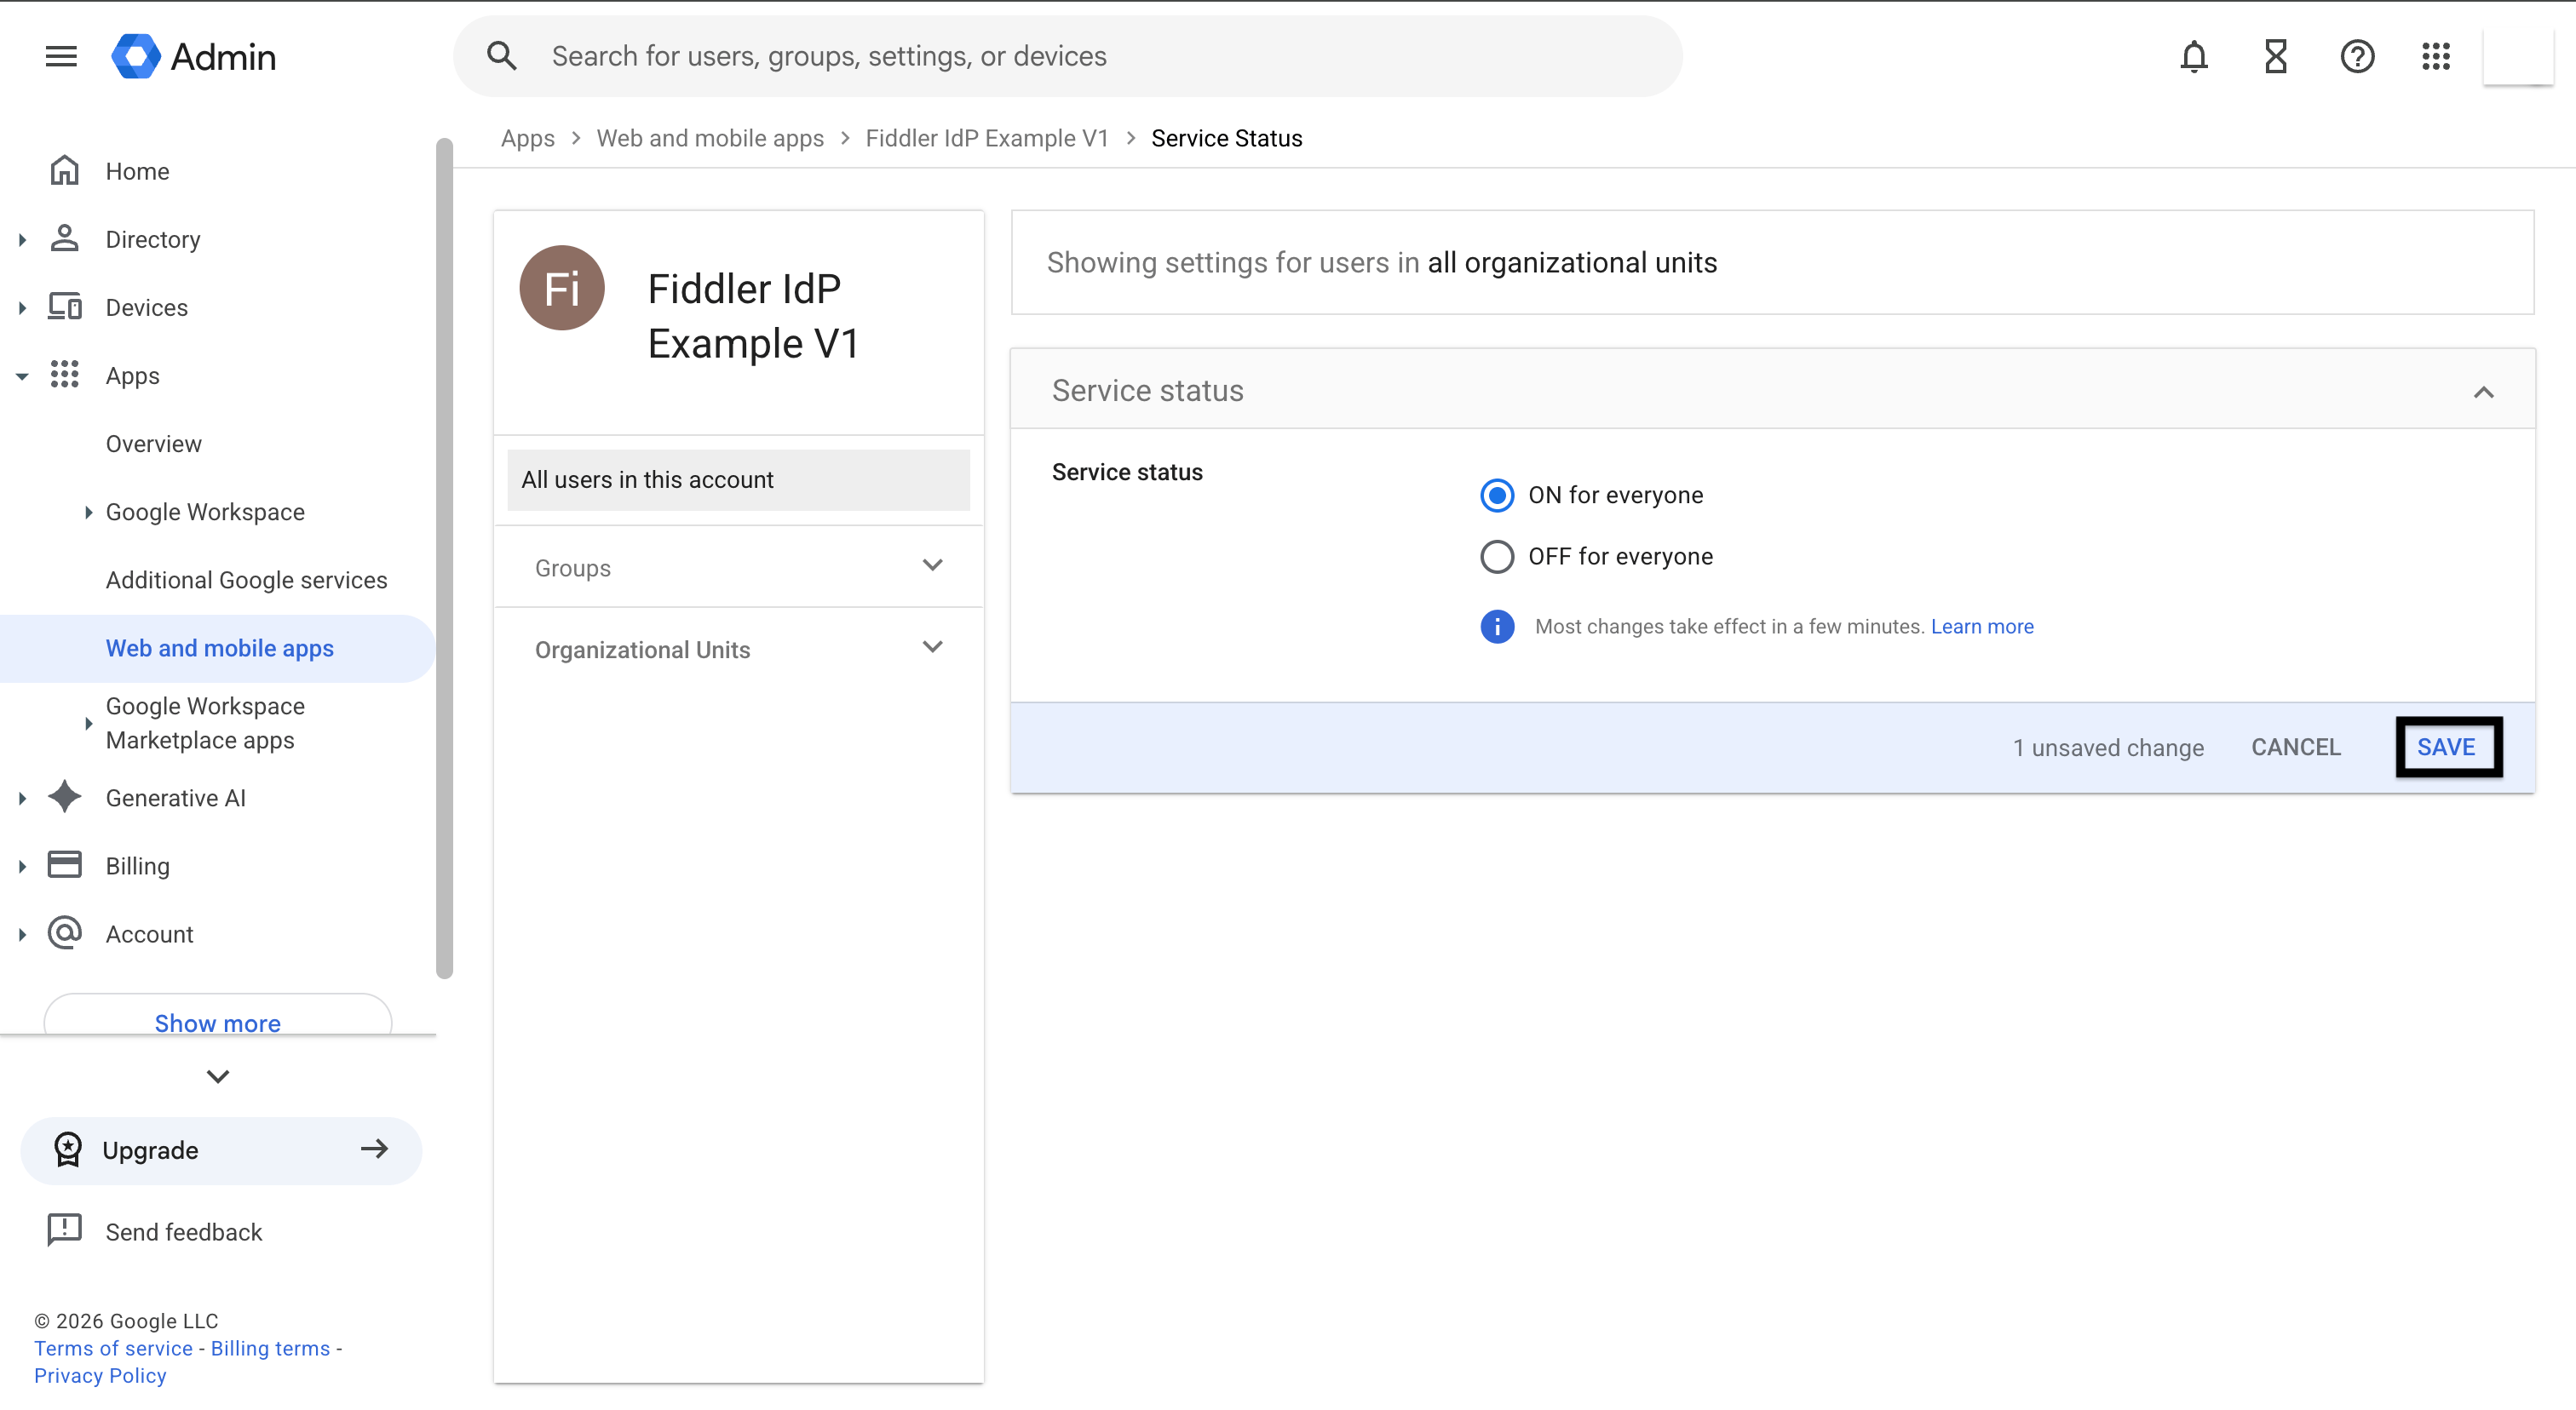
Task: Click Apps in the breadcrumb
Action: [x=527, y=138]
